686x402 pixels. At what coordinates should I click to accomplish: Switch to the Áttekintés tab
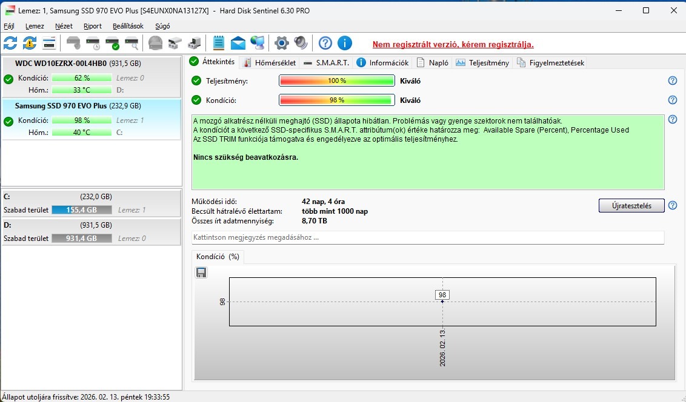coord(213,62)
